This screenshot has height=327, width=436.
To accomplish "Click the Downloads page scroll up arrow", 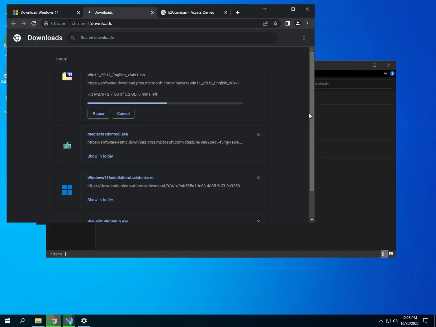I will pyautogui.click(x=312, y=50).
